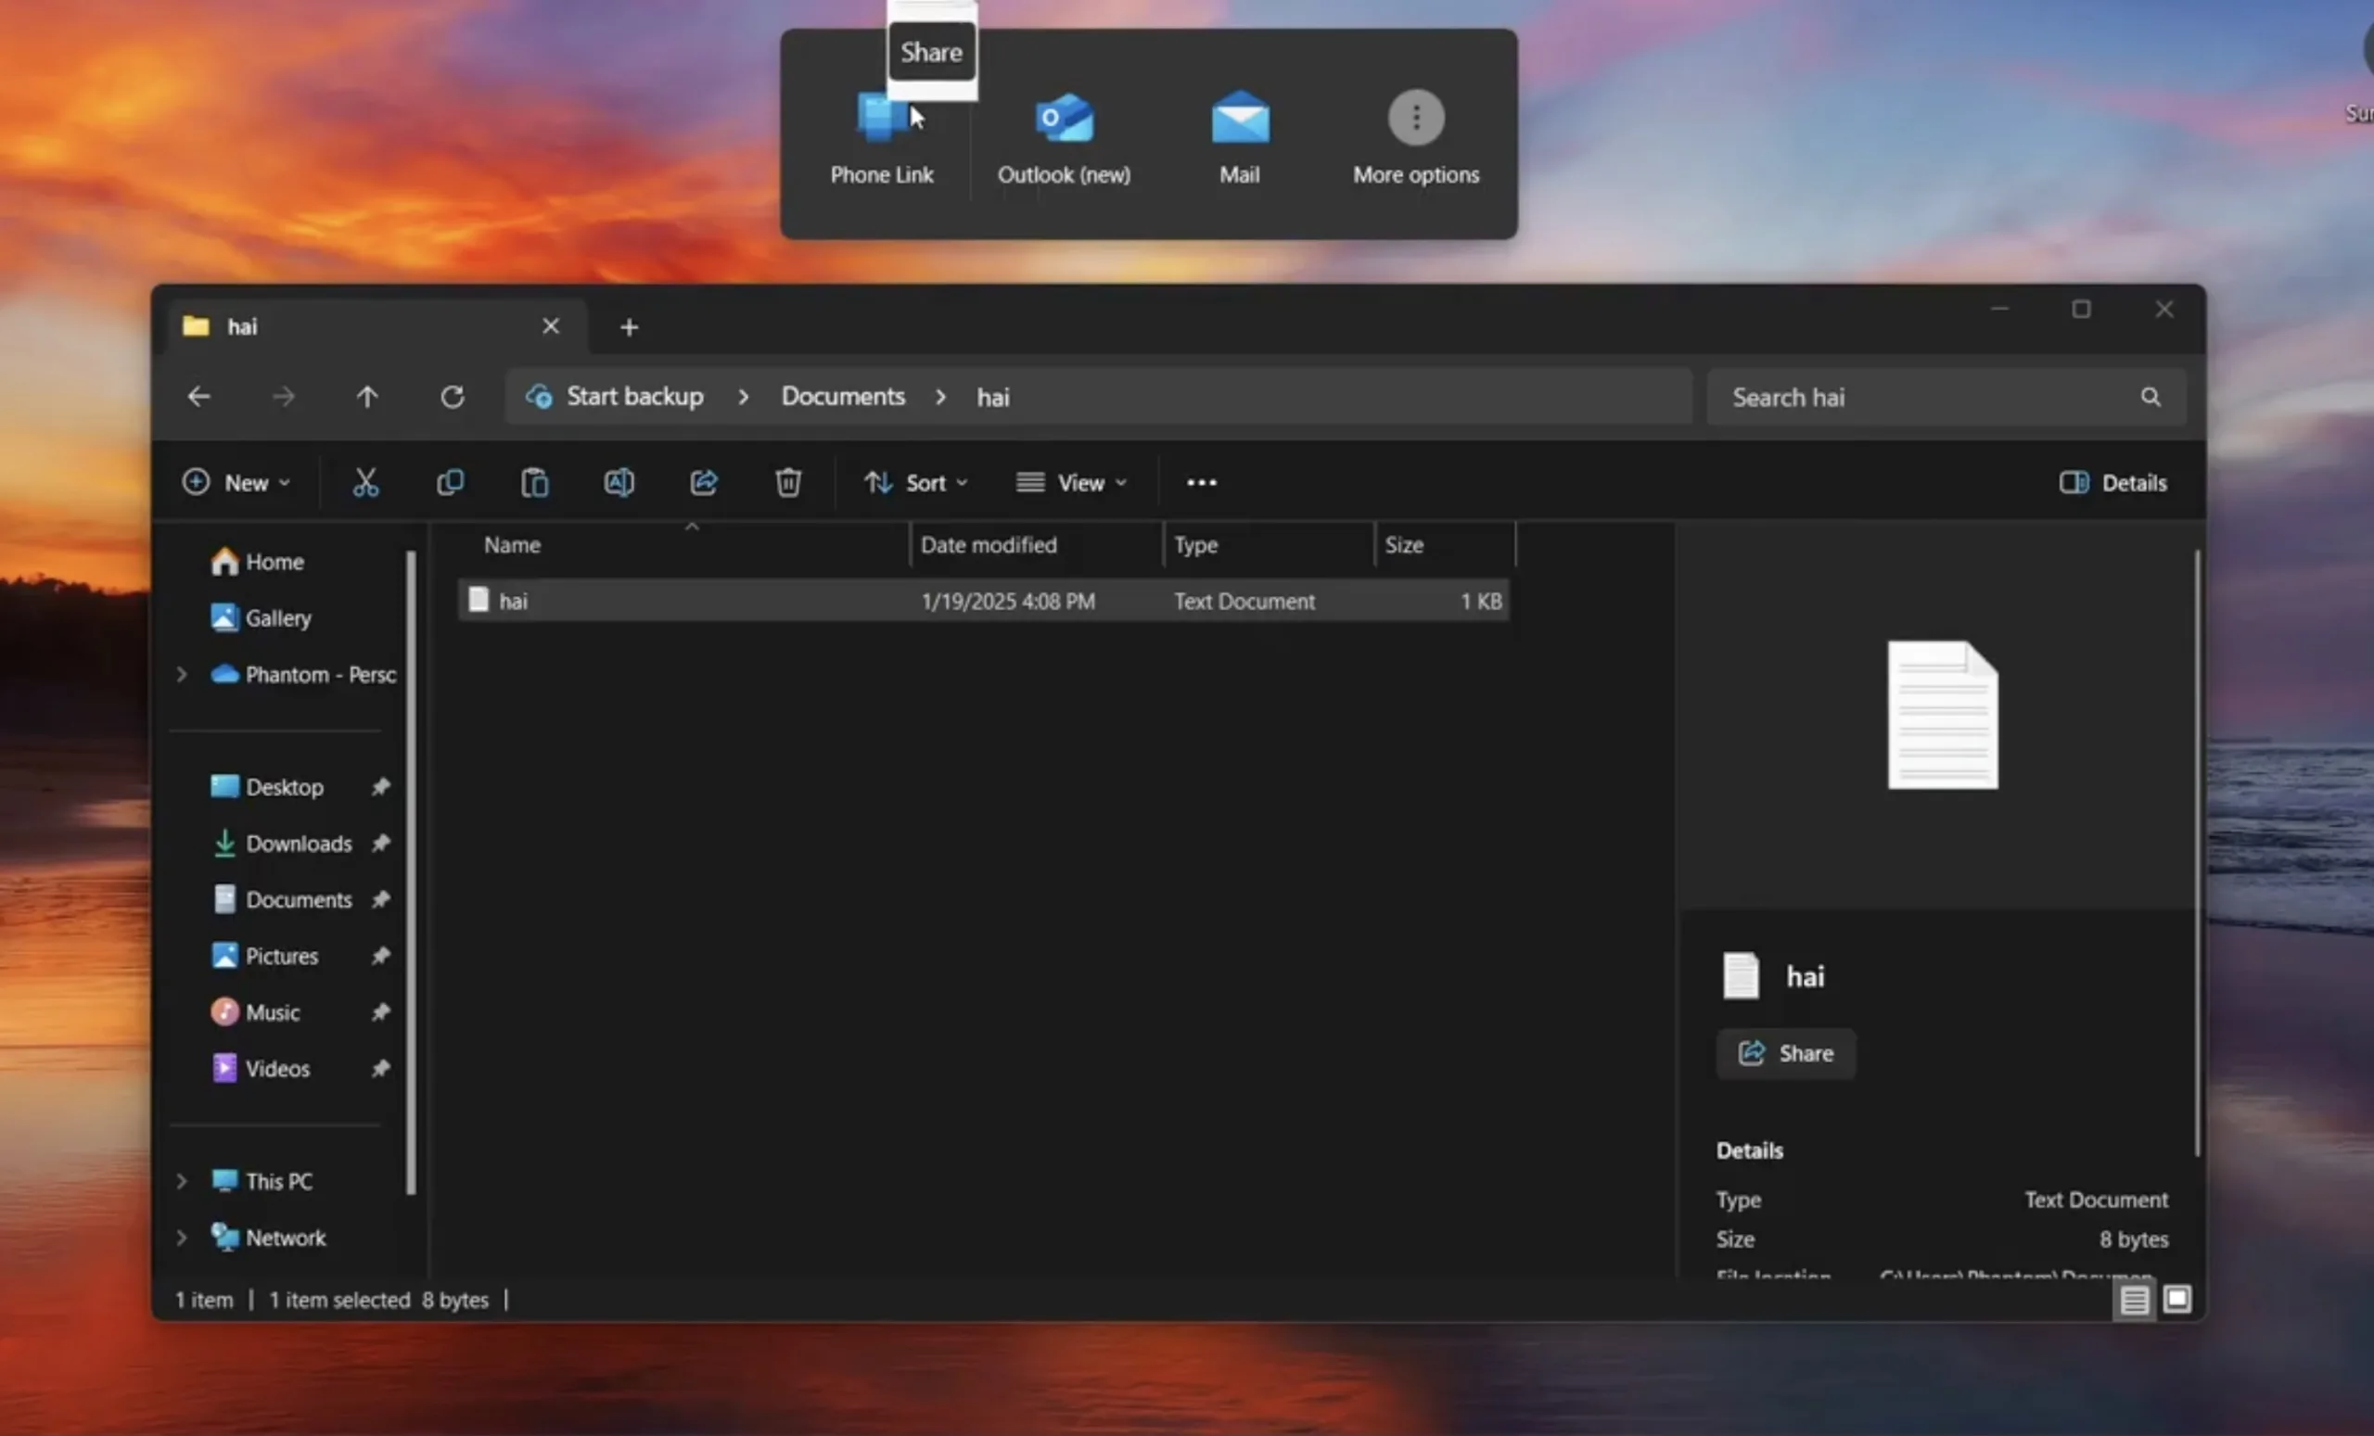2374x1436 pixels.
Task: Expand the Phantom - Perso tree item
Action: coord(182,673)
